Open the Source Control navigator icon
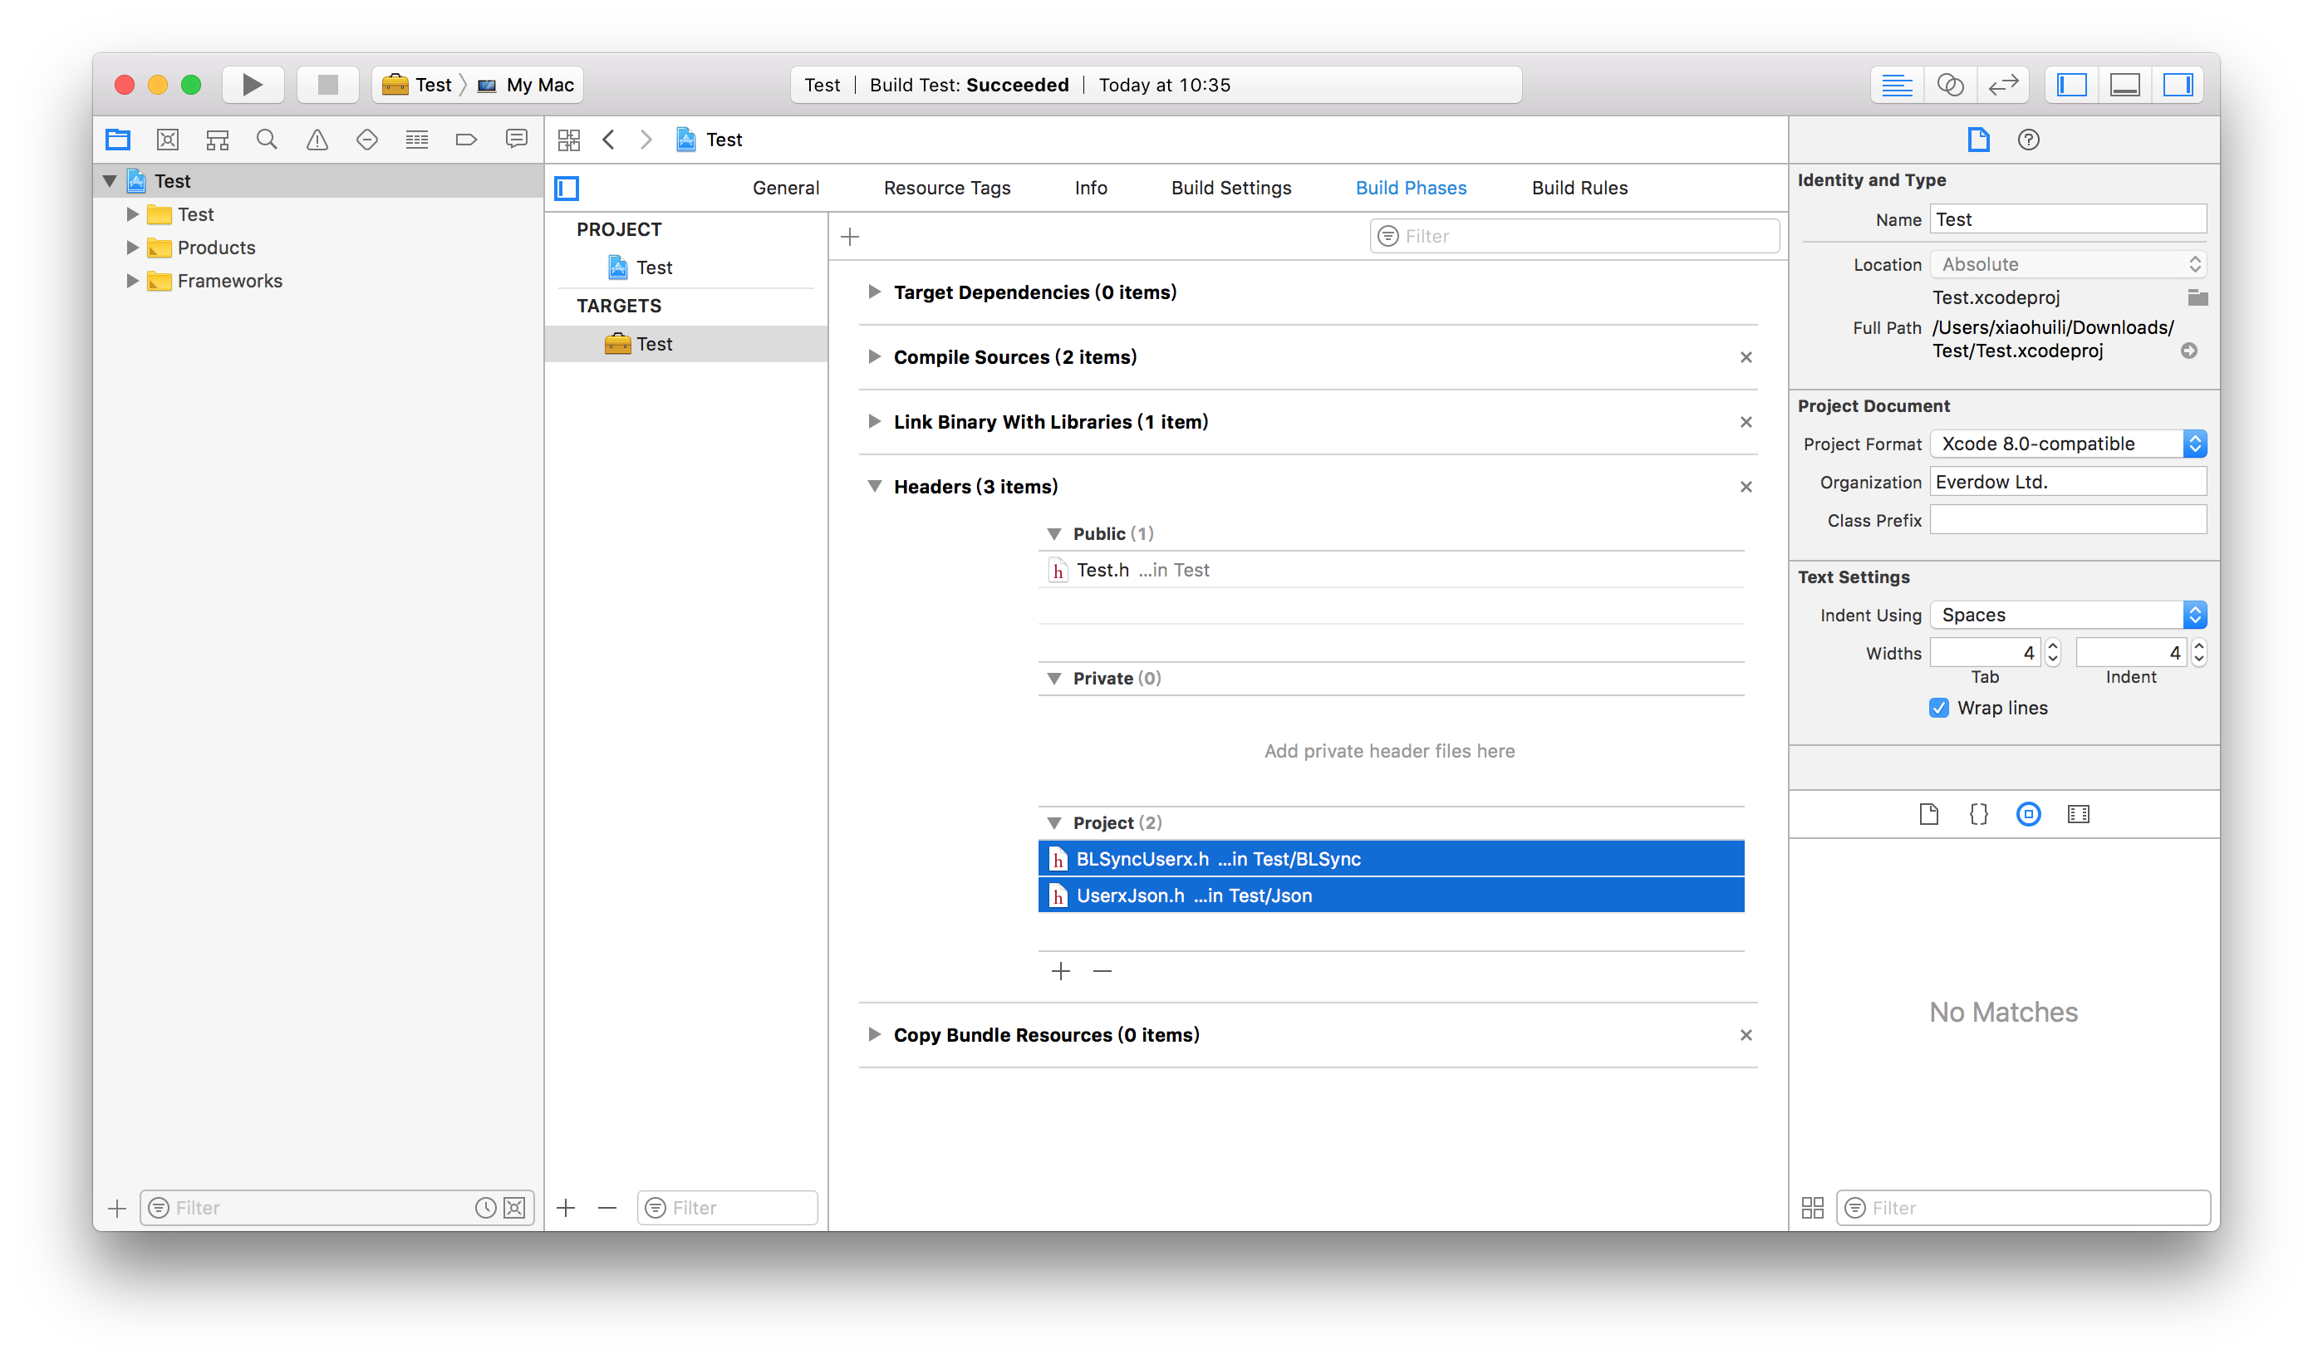 click(167, 140)
